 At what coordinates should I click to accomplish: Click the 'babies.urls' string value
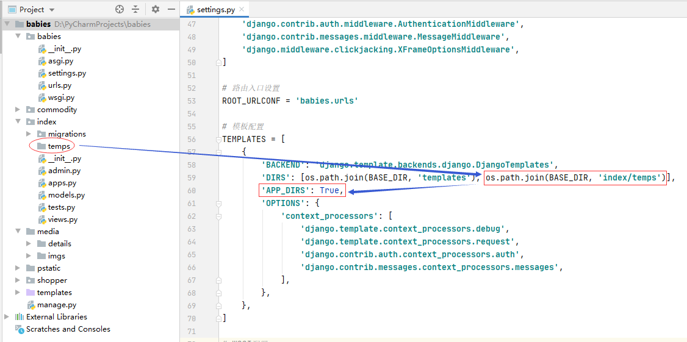coord(327,101)
